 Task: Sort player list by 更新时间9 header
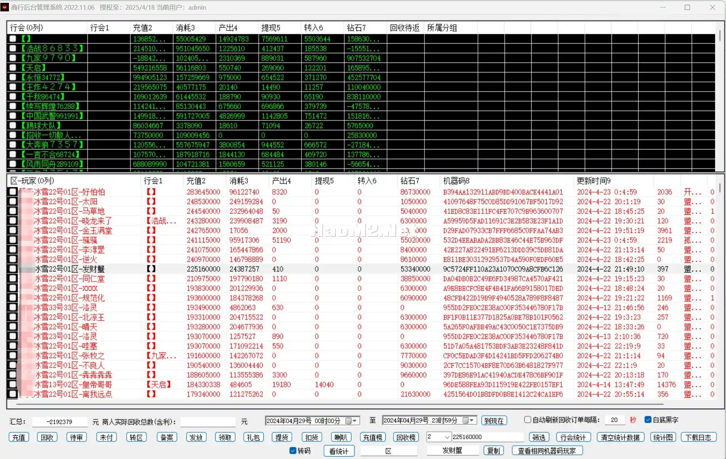(614, 181)
